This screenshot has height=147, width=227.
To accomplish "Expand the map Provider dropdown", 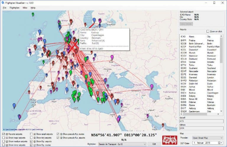I will point(207,138).
